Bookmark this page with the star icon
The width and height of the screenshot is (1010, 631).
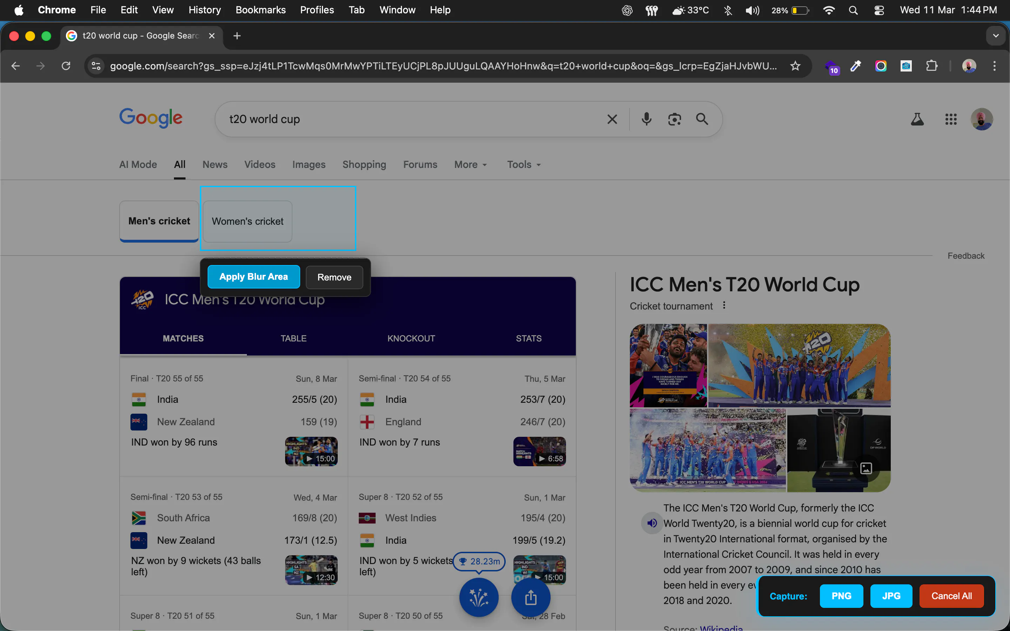click(795, 66)
